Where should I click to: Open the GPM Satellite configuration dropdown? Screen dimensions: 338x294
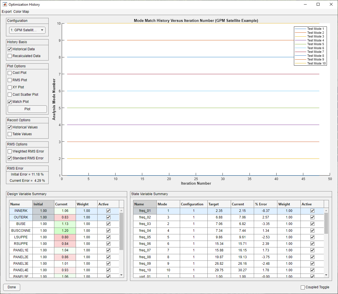tap(27, 30)
